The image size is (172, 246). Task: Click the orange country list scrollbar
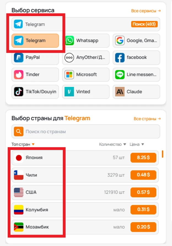point(163,154)
